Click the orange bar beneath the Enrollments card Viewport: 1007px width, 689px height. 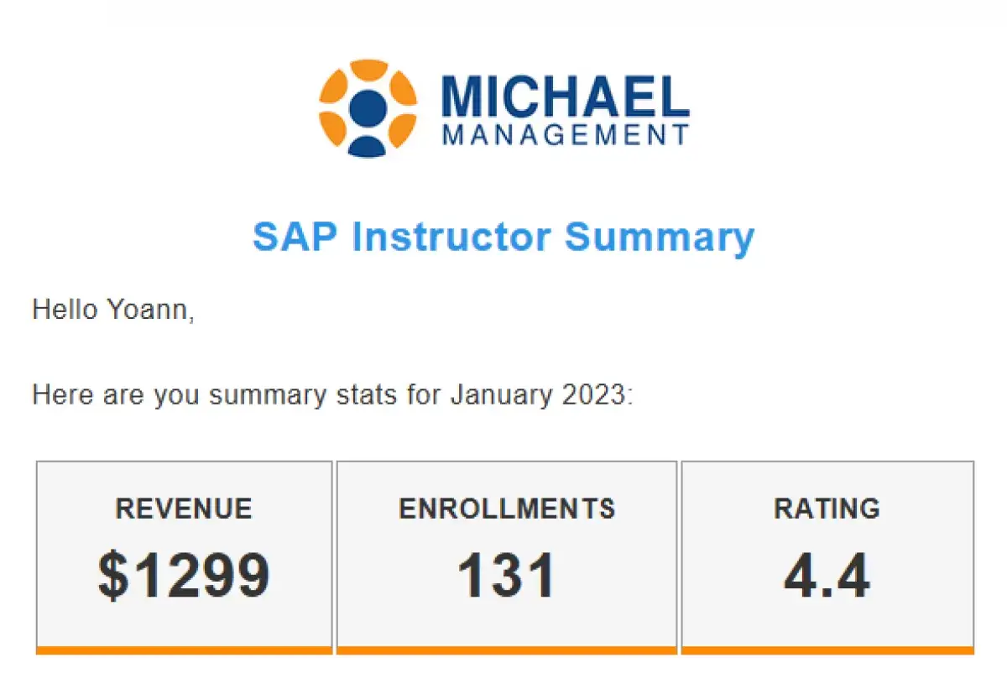[x=507, y=650]
